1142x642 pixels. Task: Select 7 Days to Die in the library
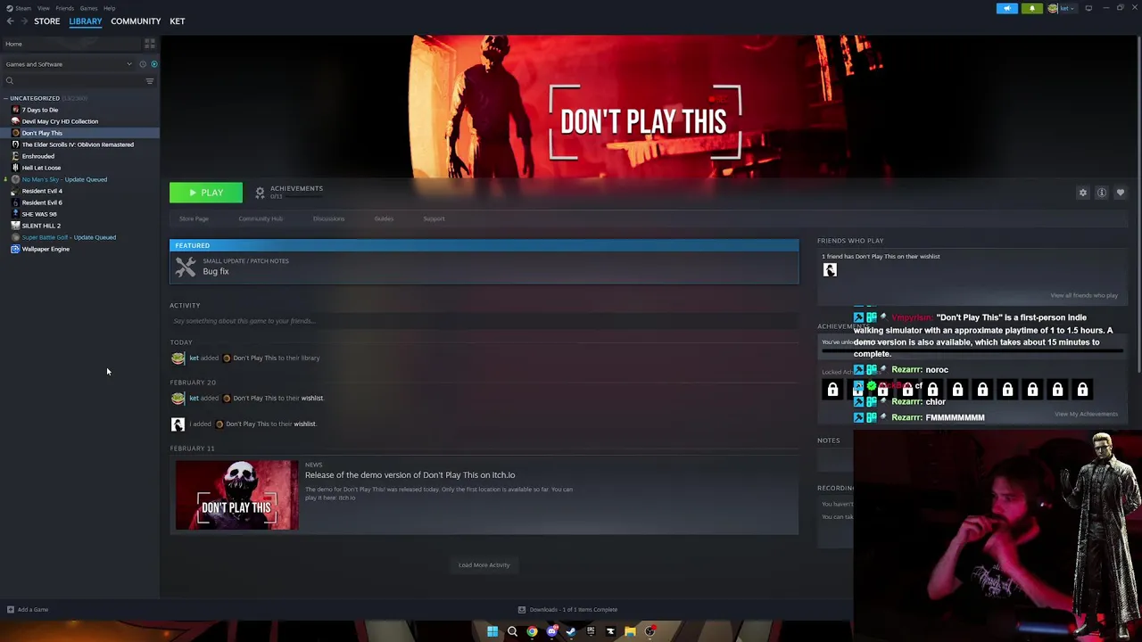pos(40,110)
